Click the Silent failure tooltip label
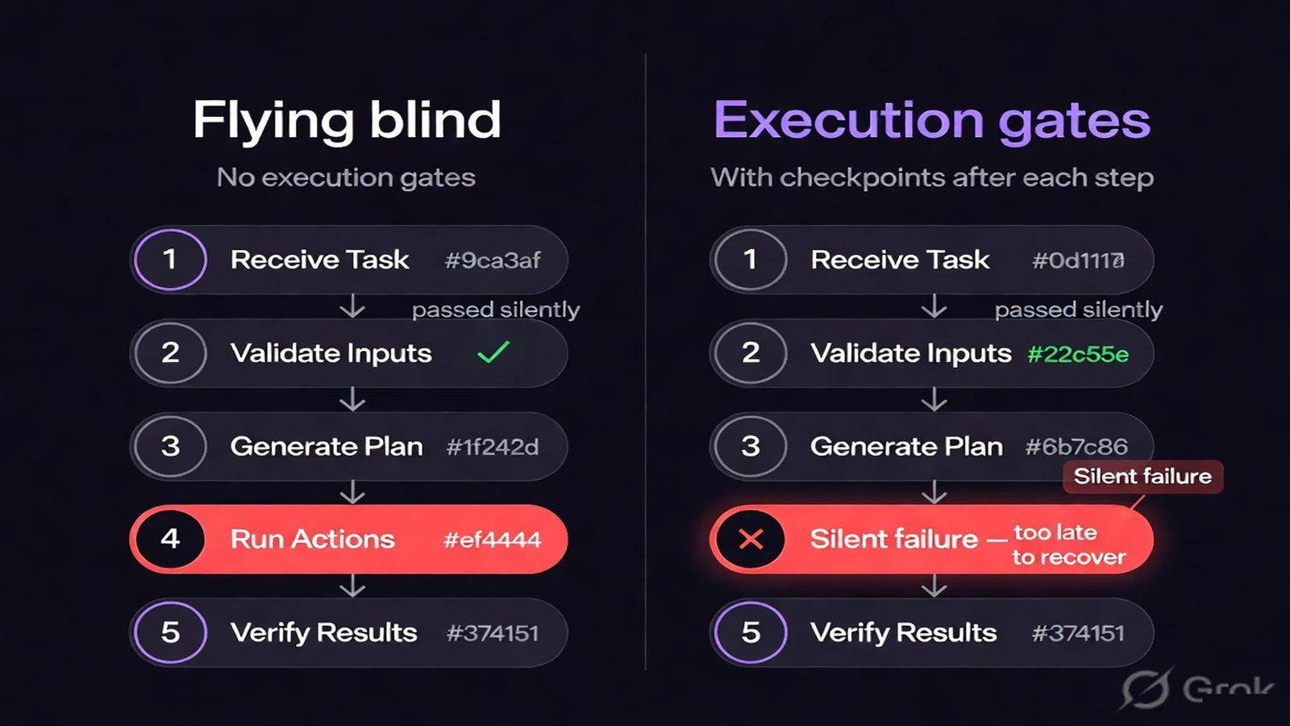Image resolution: width=1290 pixels, height=726 pixels. tap(1142, 476)
